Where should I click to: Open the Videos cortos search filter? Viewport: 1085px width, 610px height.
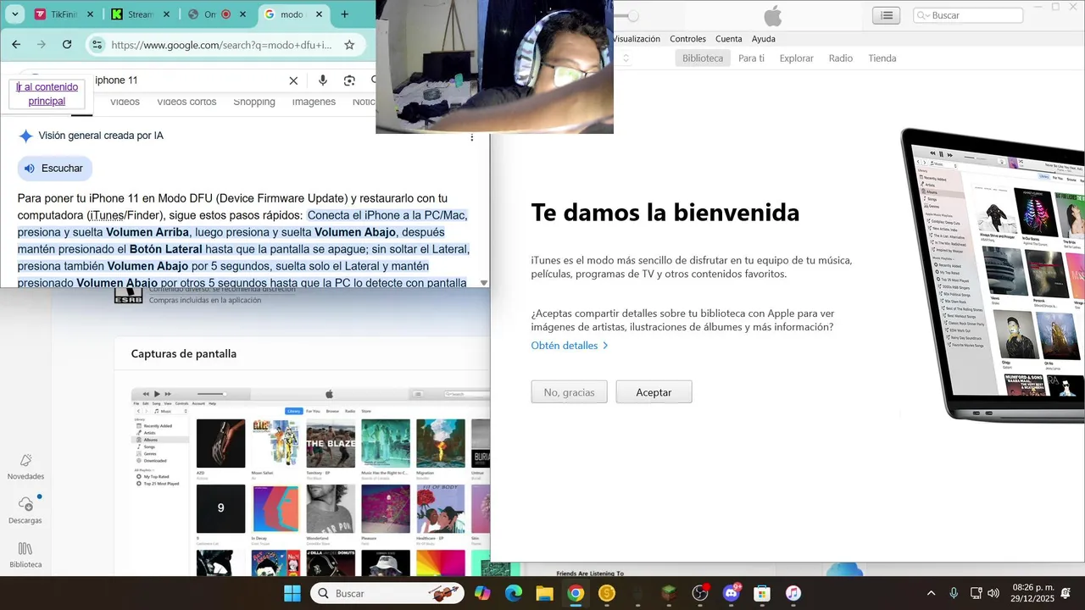186,102
